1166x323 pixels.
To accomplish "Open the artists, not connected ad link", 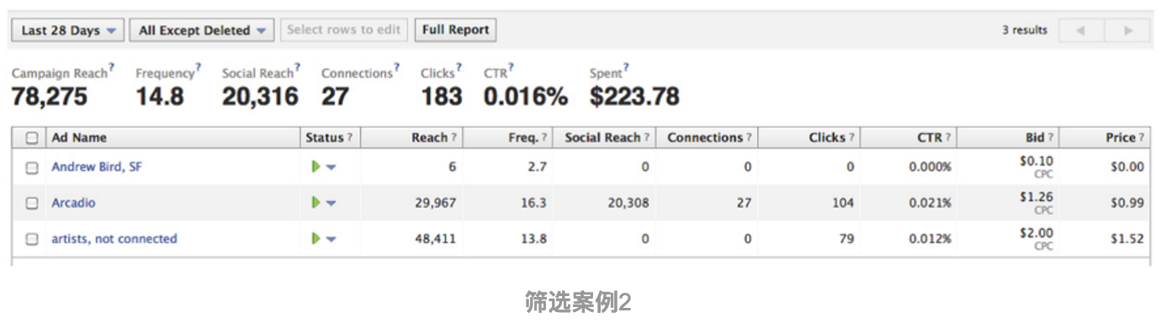I will (x=114, y=239).
